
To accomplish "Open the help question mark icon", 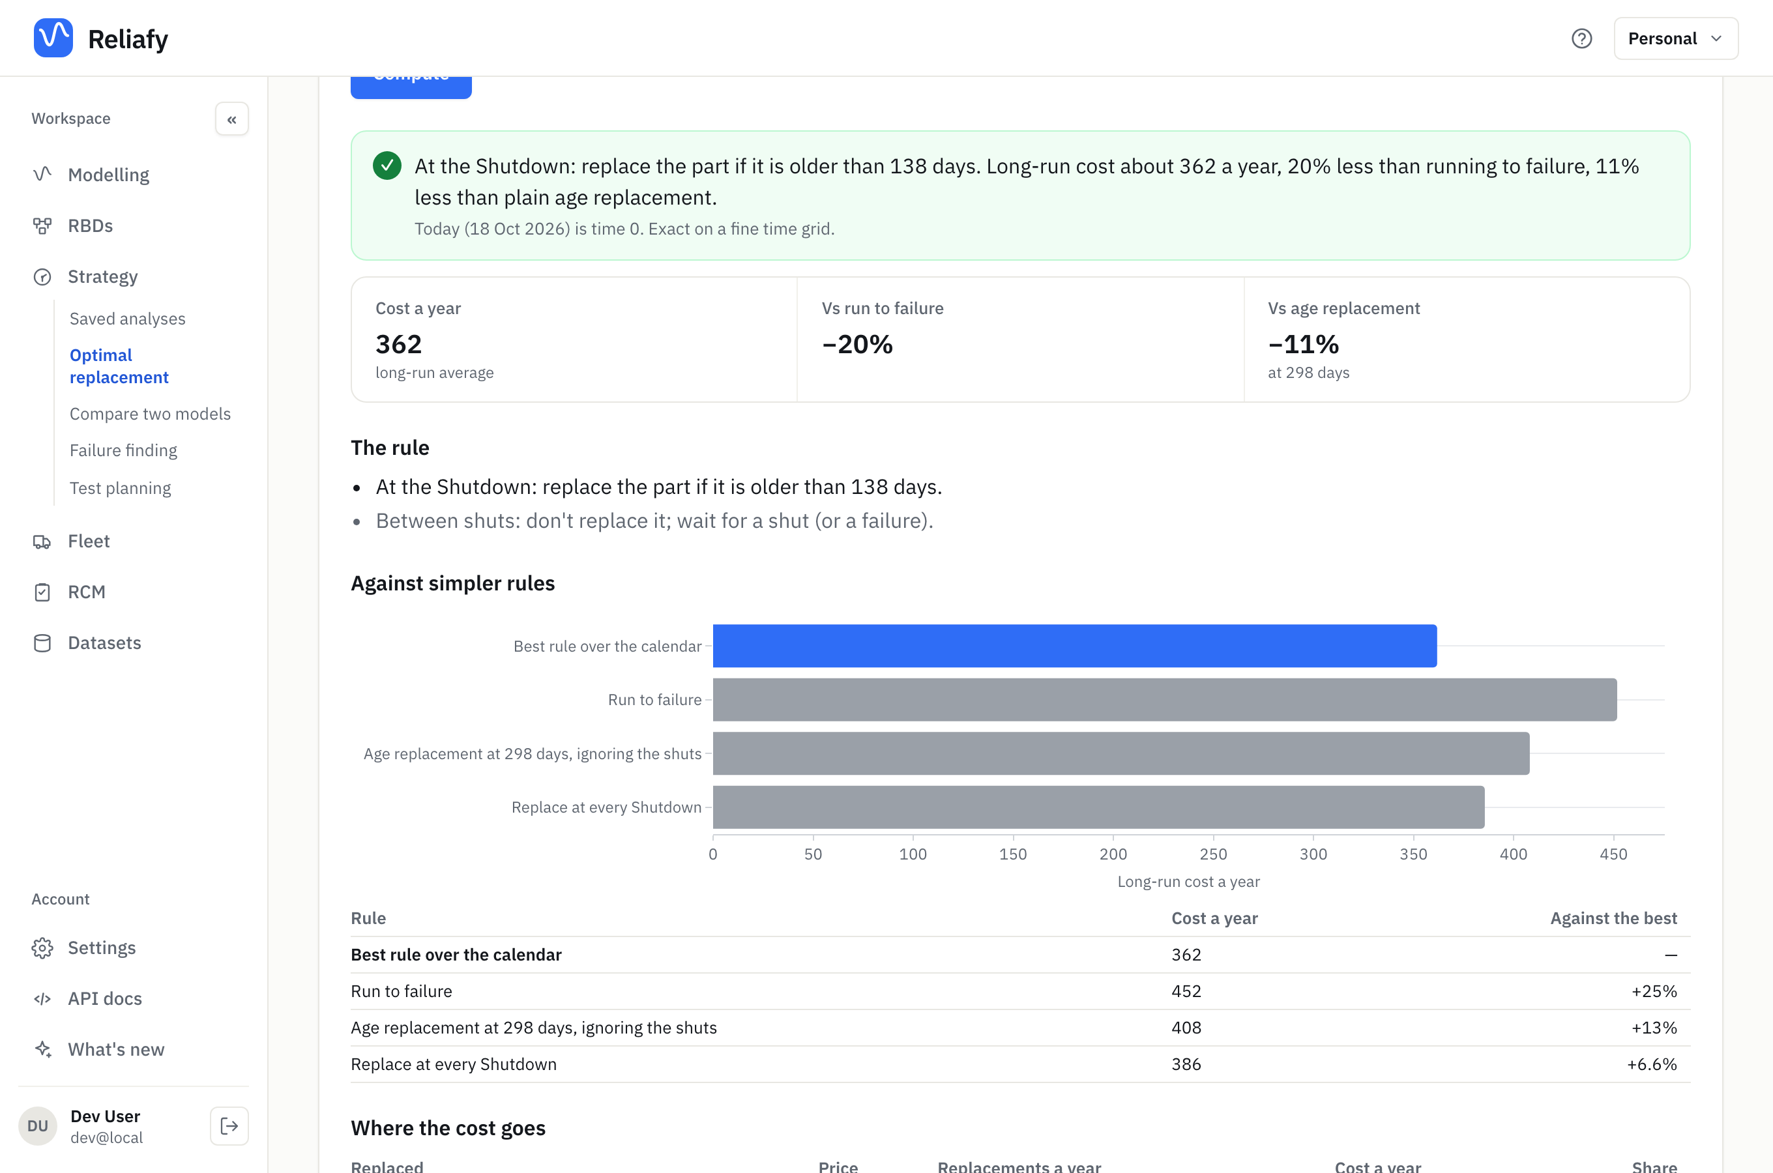I will [1581, 38].
